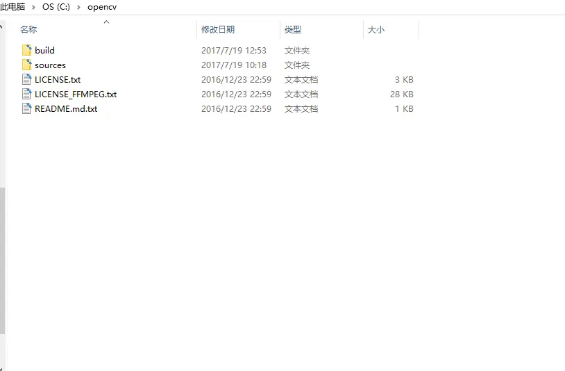The height and width of the screenshot is (371, 565).
Task: Click the 2016/12/23 date of LICENSE_FFMPEG.txt
Action: [x=236, y=94]
